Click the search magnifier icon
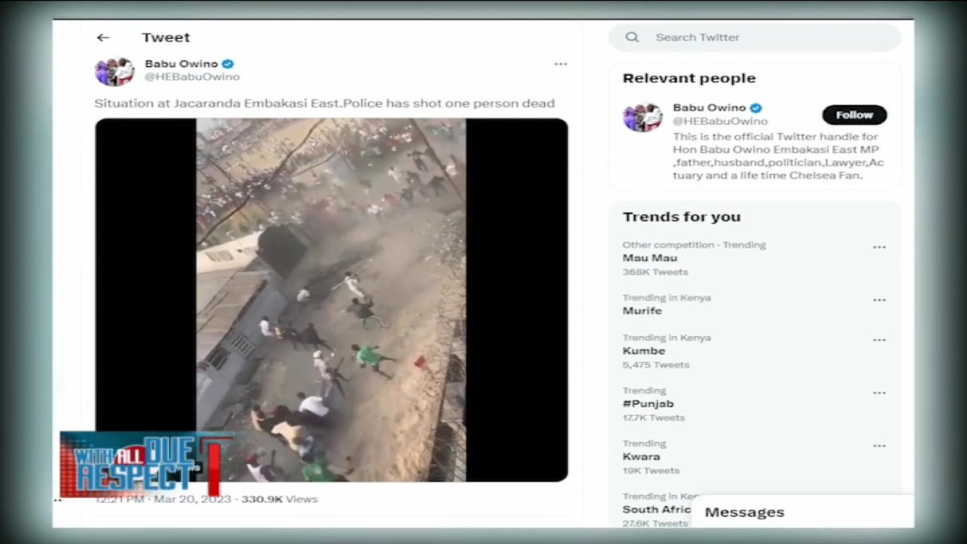This screenshot has width=967, height=544. [633, 37]
